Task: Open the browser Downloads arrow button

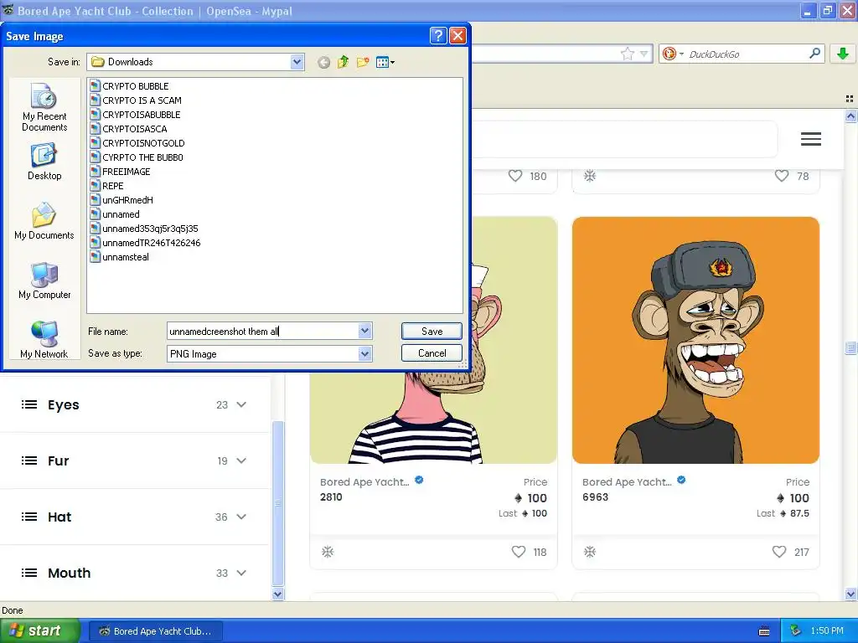Action: pos(843,54)
